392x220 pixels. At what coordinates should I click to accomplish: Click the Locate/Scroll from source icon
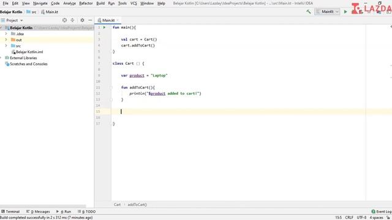64,20
